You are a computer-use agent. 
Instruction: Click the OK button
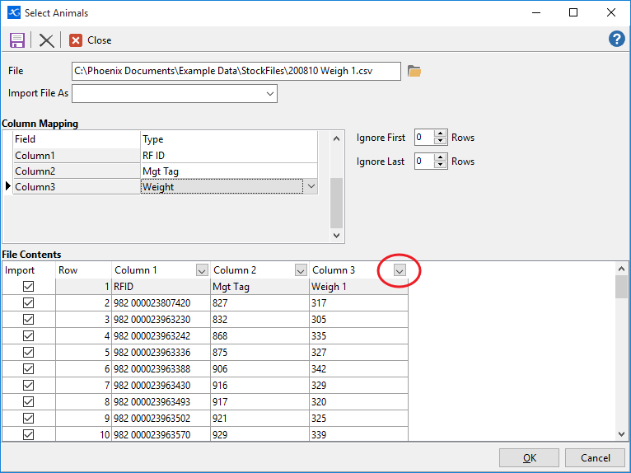pyautogui.click(x=529, y=457)
